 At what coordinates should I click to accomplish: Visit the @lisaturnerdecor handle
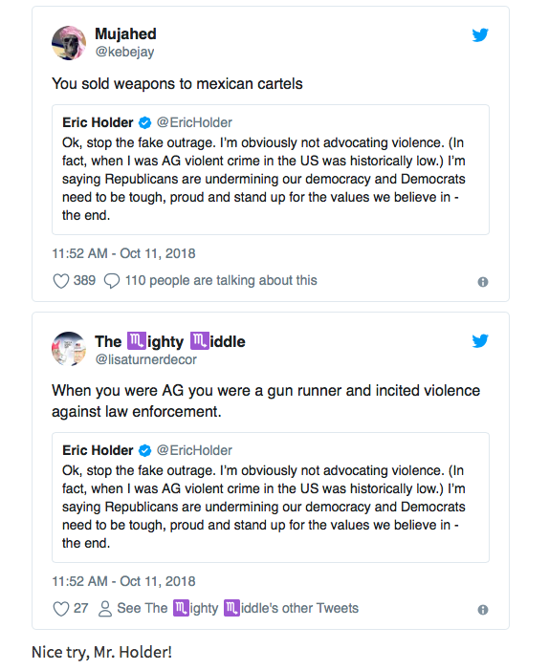coord(145,359)
